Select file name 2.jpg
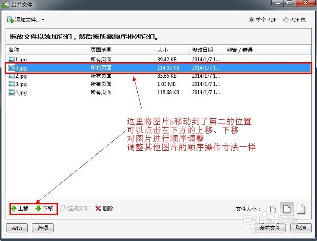Image resolution: width=317 pixels, height=241 pixels. point(21,76)
